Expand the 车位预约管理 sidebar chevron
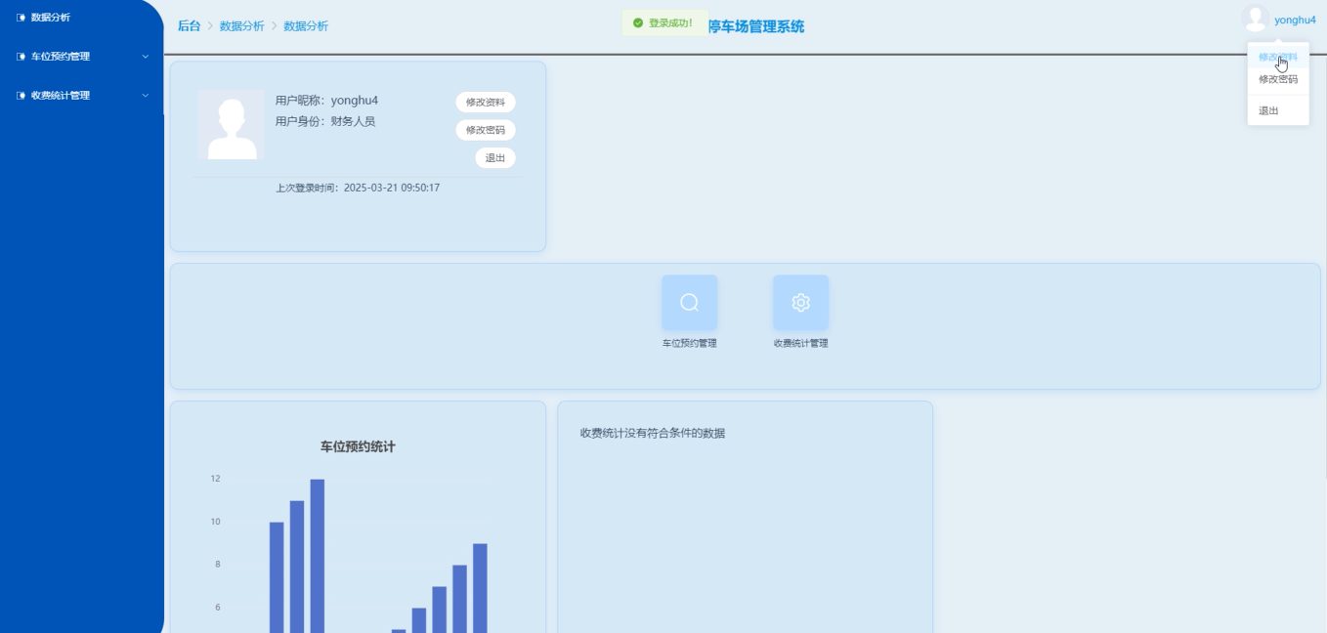 (x=146, y=57)
